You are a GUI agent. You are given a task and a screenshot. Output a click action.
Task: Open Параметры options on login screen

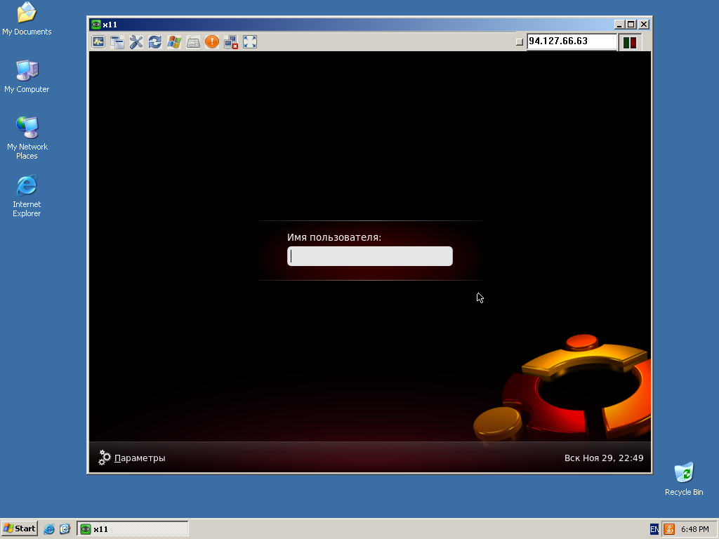[x=140, y=458]
